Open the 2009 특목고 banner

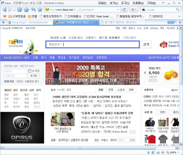coord(93,73)
